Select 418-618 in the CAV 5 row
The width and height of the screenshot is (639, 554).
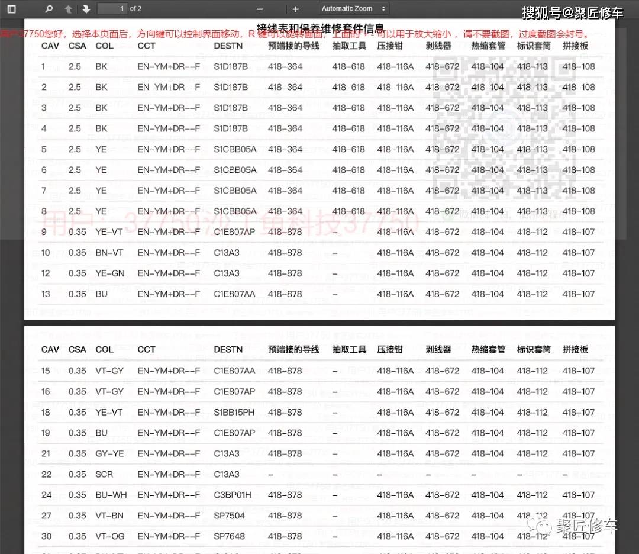pyautogui.click(x=348, y=149)
